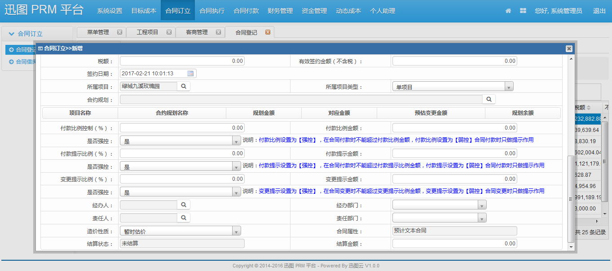612x271 pixels.
Task: Open calendar picker for 签约日期
Action: coord(190,74)
